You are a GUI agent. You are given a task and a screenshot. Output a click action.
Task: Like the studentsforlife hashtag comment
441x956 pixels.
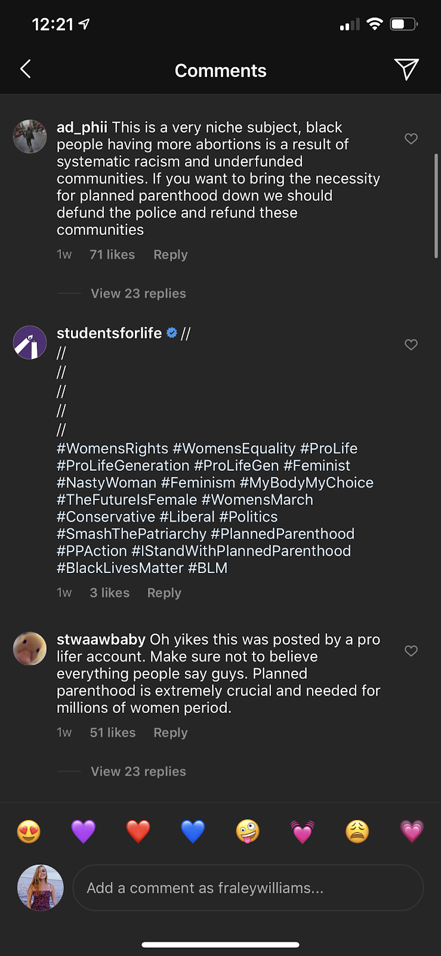[411, 345]
